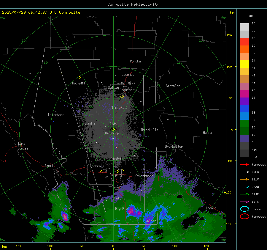Viewport: 267px width, 250px height.
Task: Click the Innisfail city label
Action: pyautogui.click(x=120, y=108)
